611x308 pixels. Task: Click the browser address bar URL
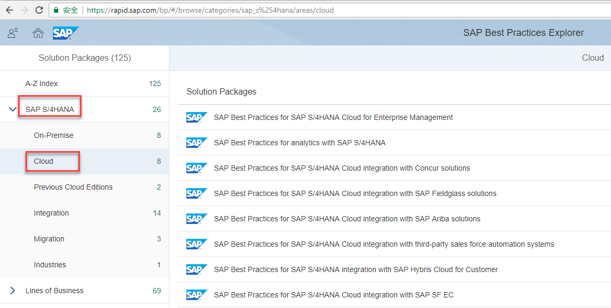pos(210,10)
